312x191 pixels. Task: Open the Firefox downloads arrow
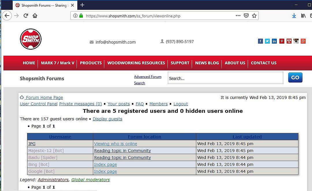(294, 16)
